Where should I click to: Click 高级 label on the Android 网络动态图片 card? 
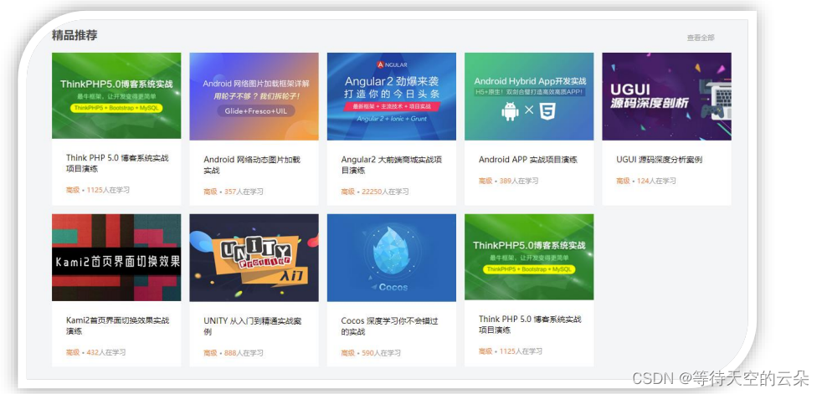pyautogui.click(x=210, y=192)
